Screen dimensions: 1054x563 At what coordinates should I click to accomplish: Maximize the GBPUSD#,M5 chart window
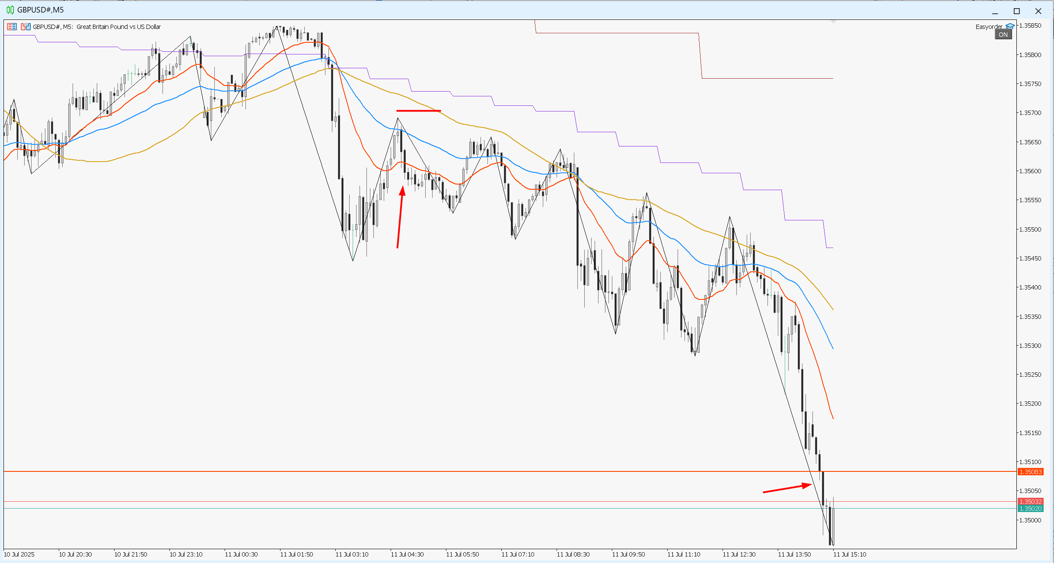coord(1017,11)
